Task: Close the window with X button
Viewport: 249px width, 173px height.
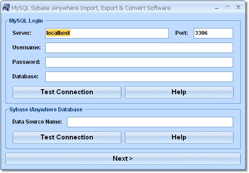Action: pyautogui.click(x=238, y=7)
